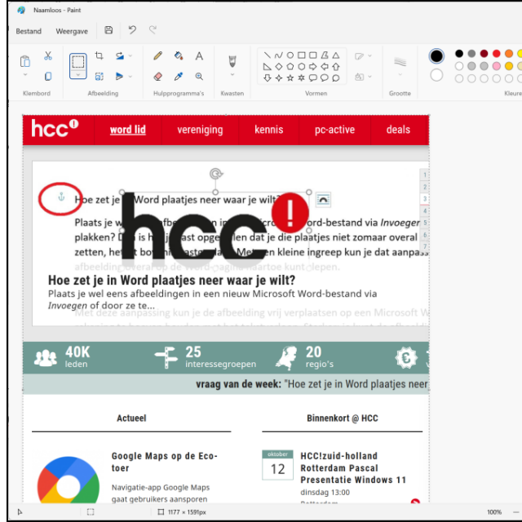The width and height of the screenshot is (522, 522).
Task: Select the Fill bucket tool
Action: tap(179, 55)
